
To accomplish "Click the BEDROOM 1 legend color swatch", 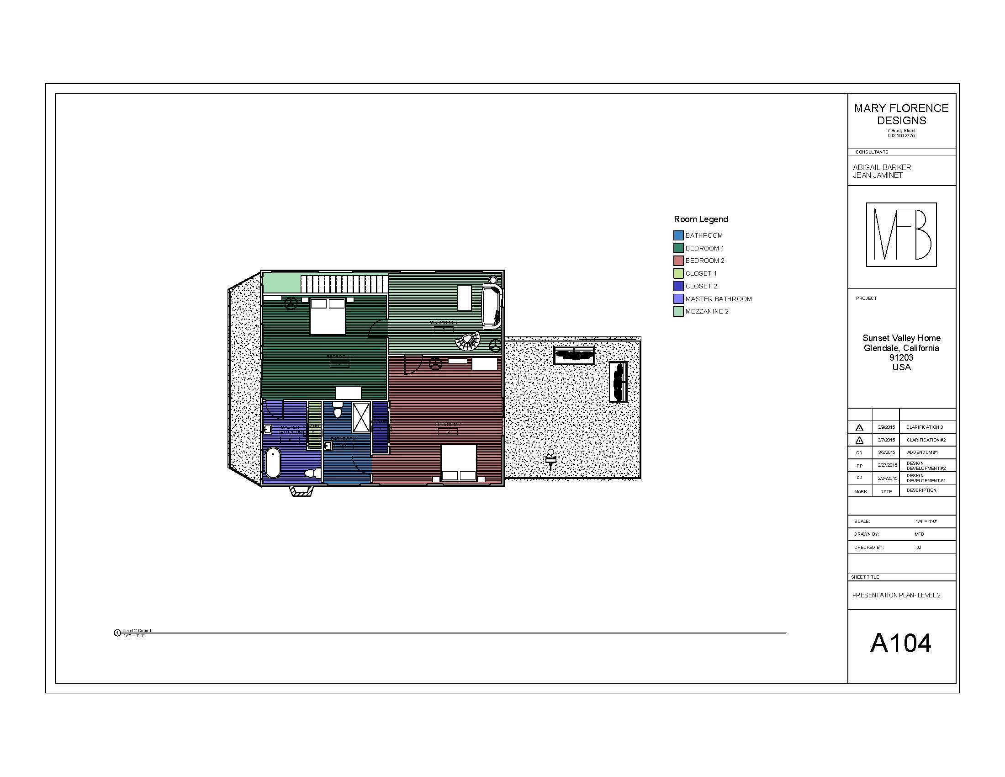I will tap(678, 248).
